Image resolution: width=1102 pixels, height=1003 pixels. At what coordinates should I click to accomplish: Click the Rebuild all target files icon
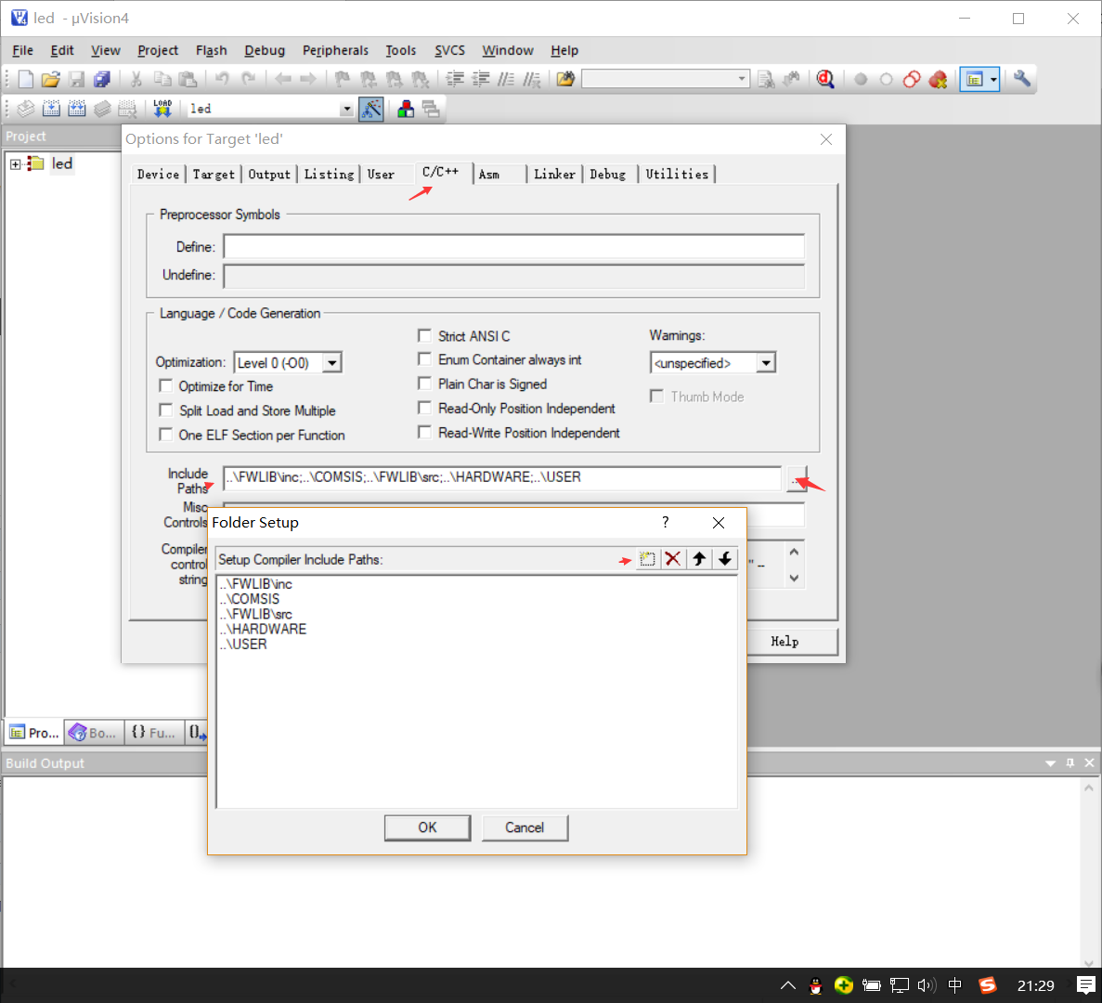[x=77, y=109]
